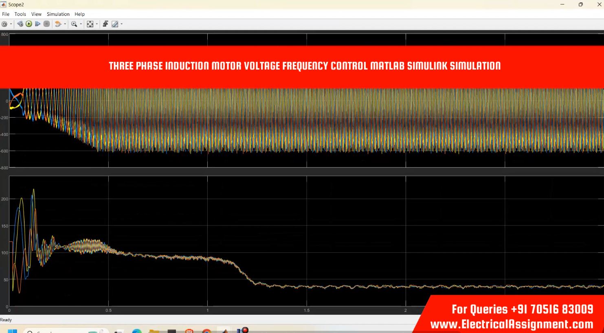The image size is (604, 333).
Task: Open the File menu
Action: pyautogui.click(x=6, y=14)
